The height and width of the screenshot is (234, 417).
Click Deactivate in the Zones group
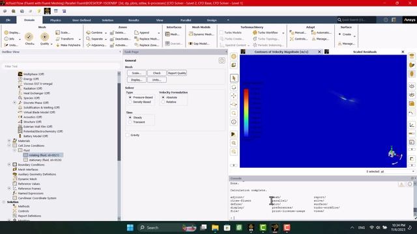[120, 39]
